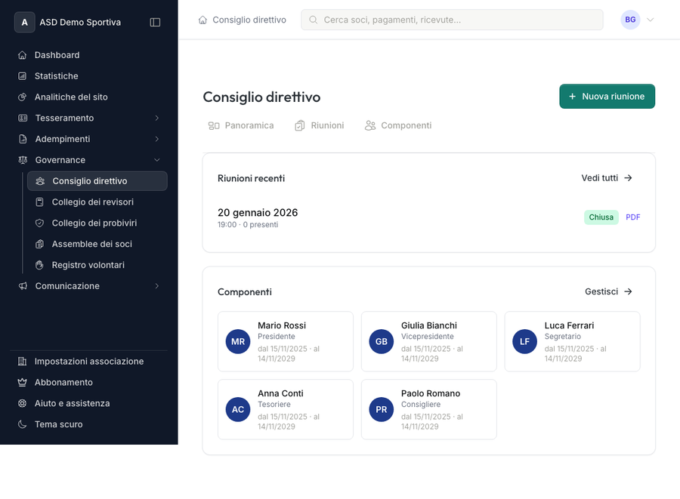This screenshot has width=680, height=499.
Task: Click the Tesseramento card icon
Action: pyautogui.click(x=23, y=118)
